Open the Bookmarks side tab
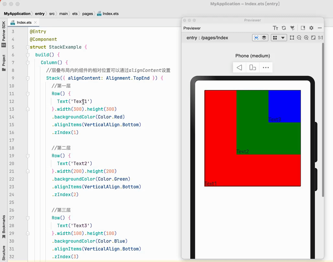 [x=4, y=226]
